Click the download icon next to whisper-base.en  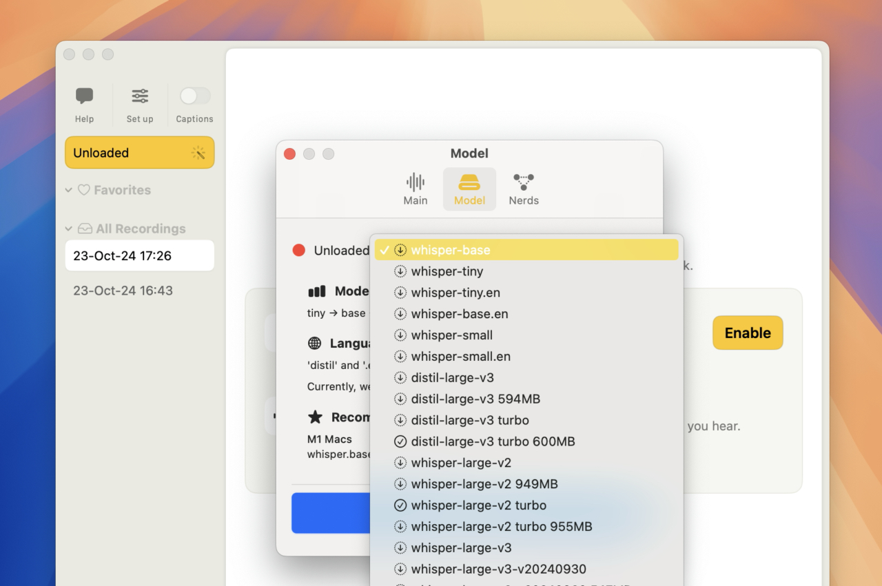[x=400, y=314]
